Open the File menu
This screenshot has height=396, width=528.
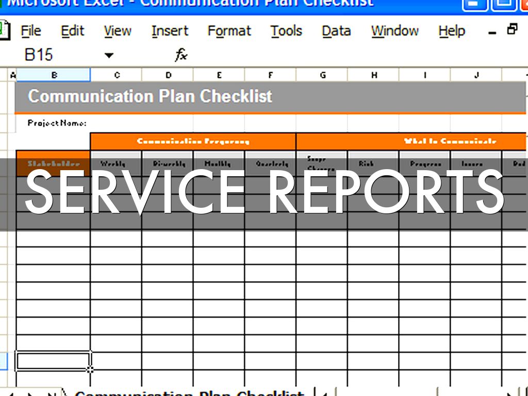tap(30, 31)
